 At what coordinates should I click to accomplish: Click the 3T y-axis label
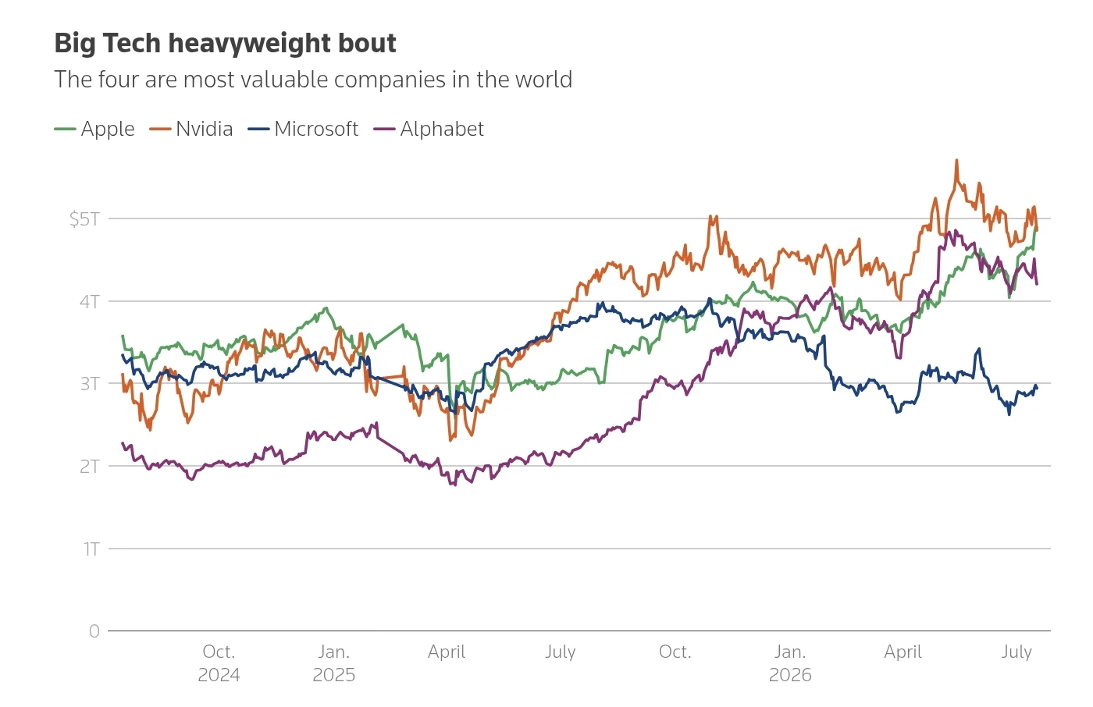90,384
